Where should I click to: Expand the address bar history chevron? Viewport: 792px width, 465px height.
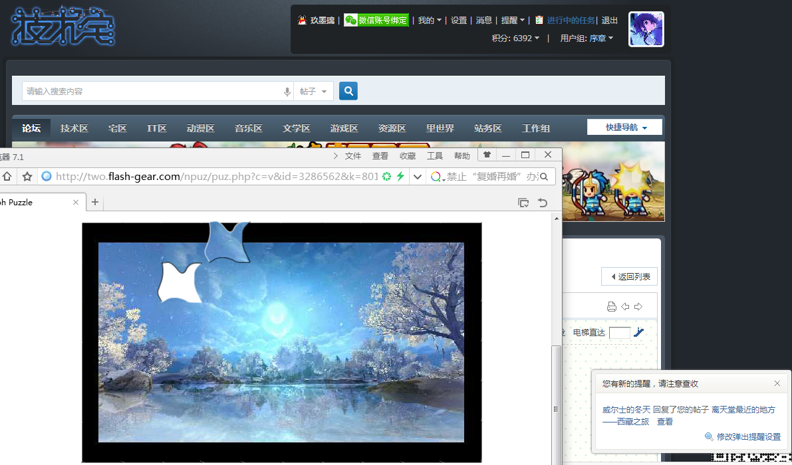point(418,177)
